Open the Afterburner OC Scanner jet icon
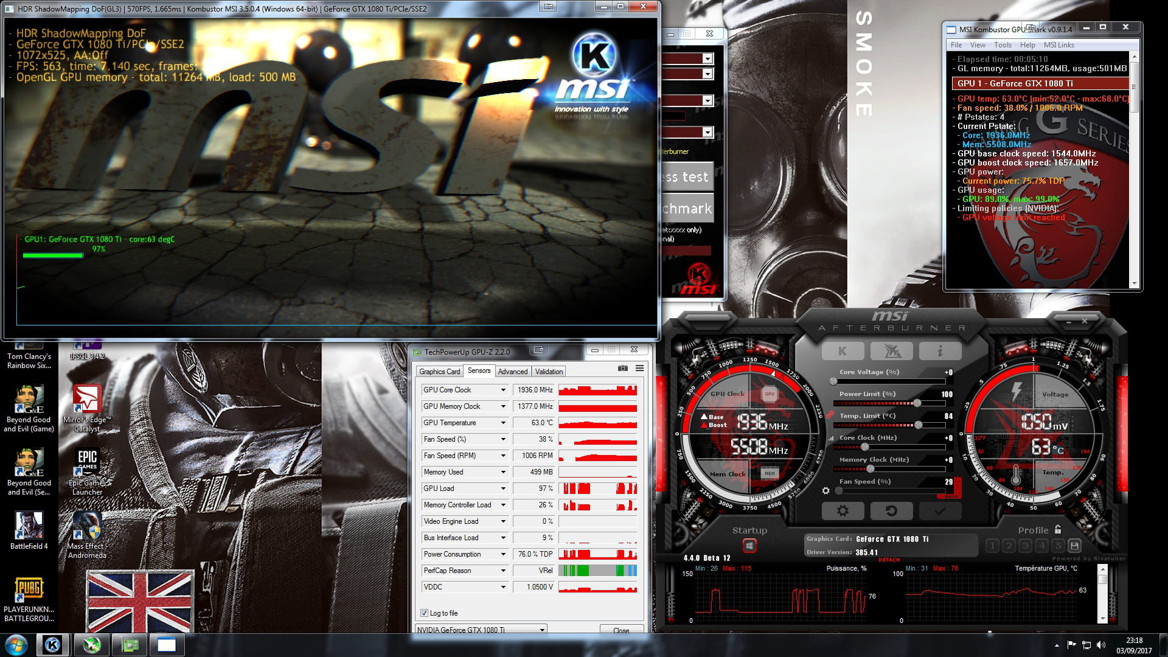Screen dimensions: 1168x657 (x=891, y=351)
